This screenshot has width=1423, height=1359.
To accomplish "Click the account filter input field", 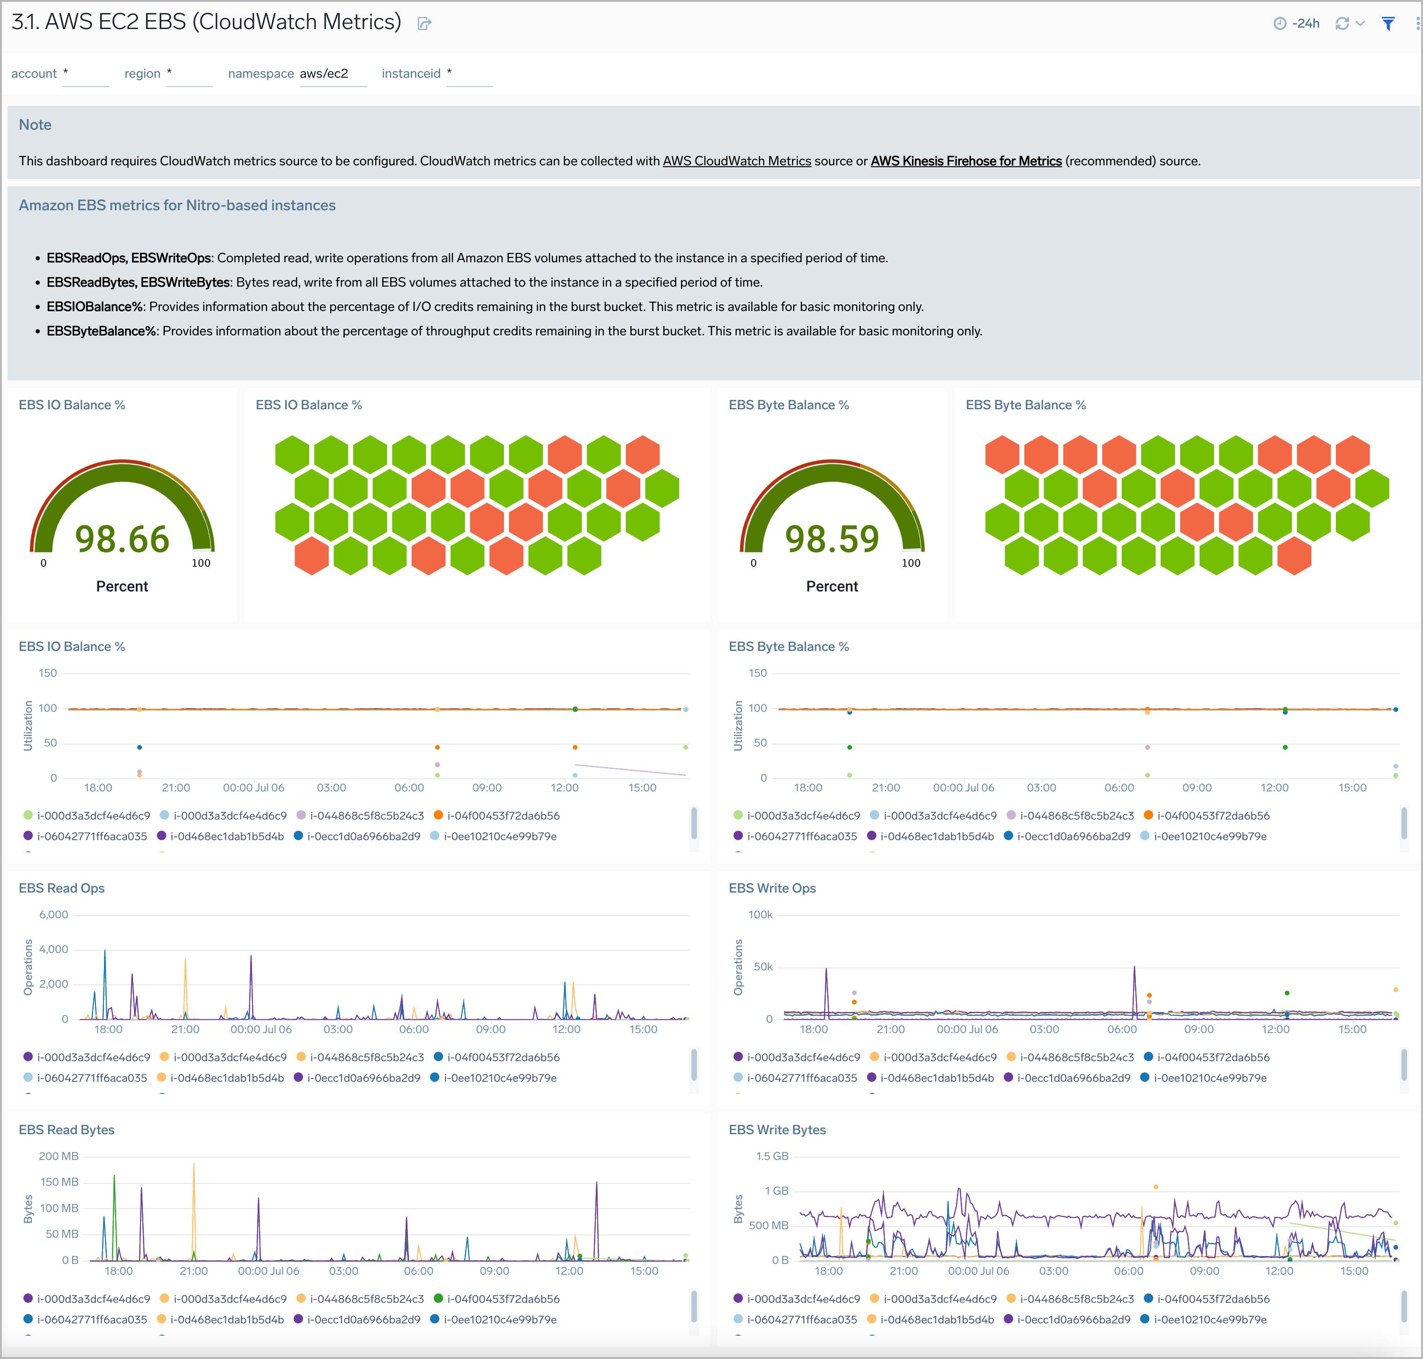I will [x=86, y=74].
